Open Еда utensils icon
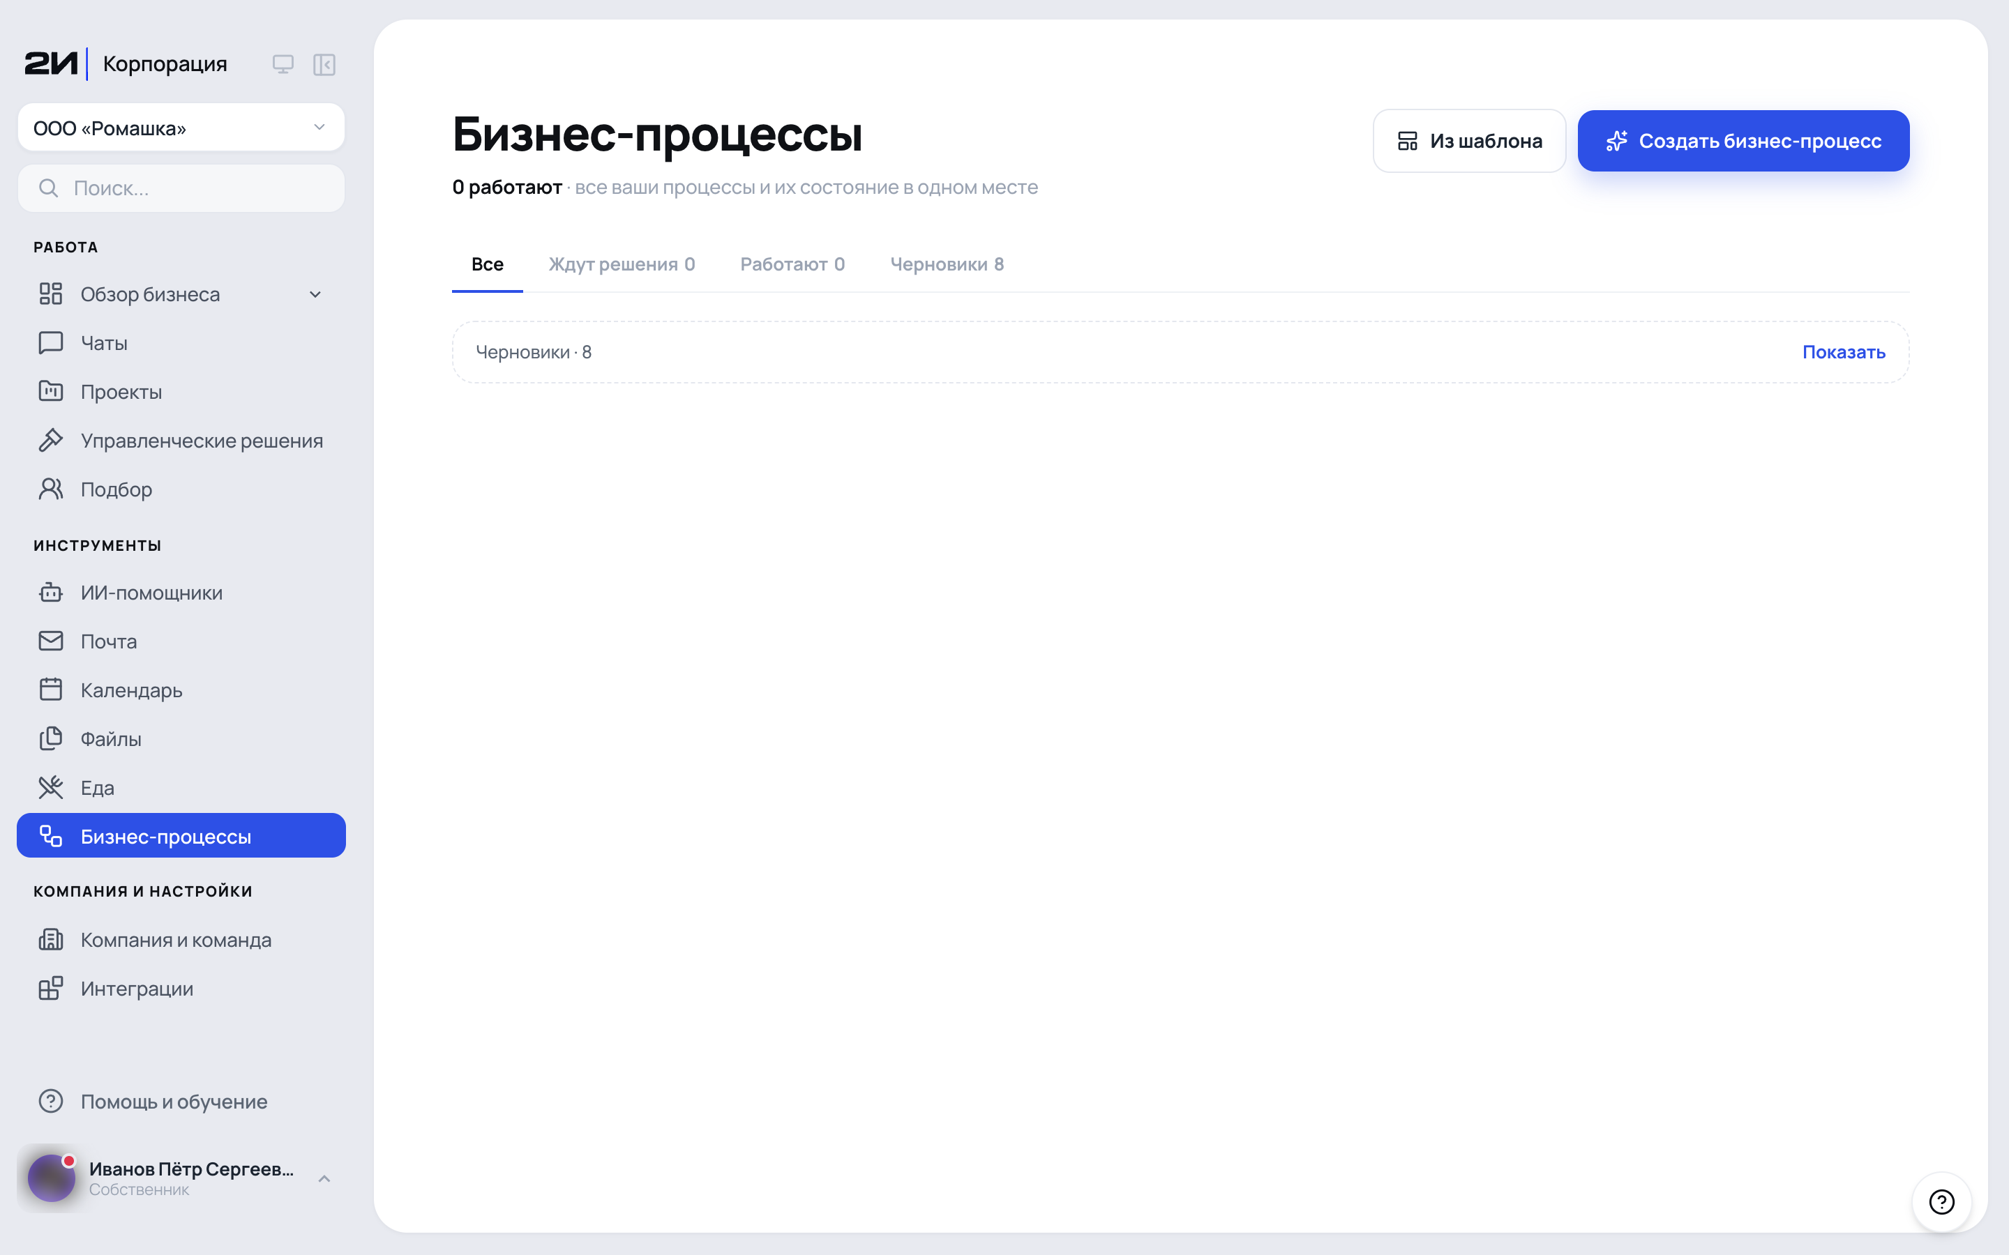2009x1255 pixels. 51,787
